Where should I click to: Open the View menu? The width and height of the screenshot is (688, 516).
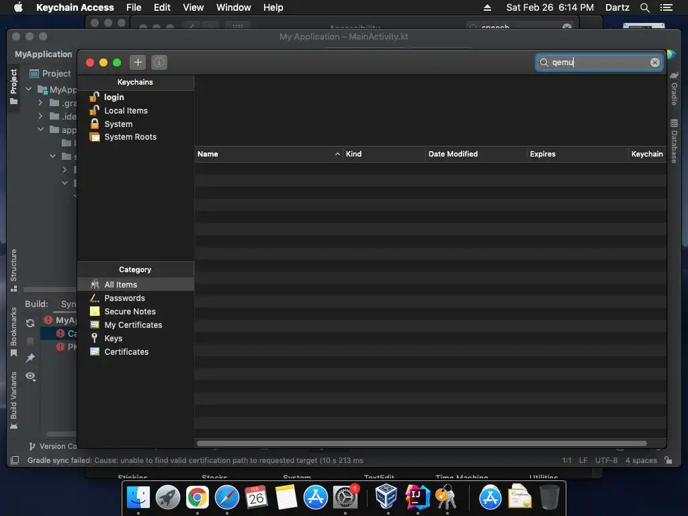click(193, 7)
